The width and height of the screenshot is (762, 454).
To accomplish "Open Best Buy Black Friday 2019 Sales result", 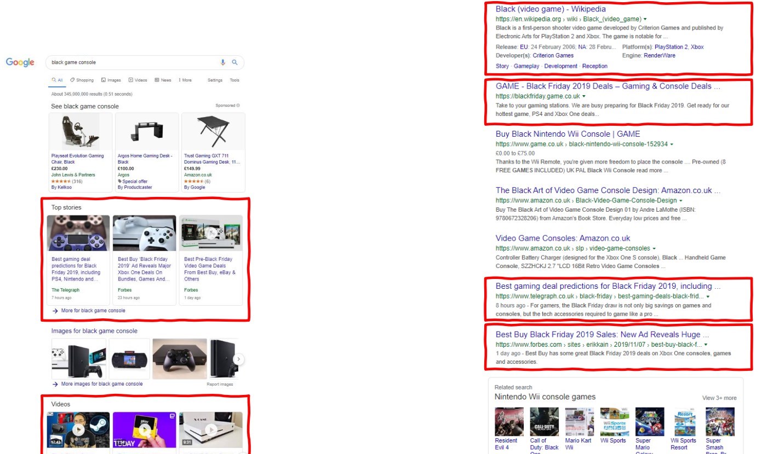I will coord(603,334).
